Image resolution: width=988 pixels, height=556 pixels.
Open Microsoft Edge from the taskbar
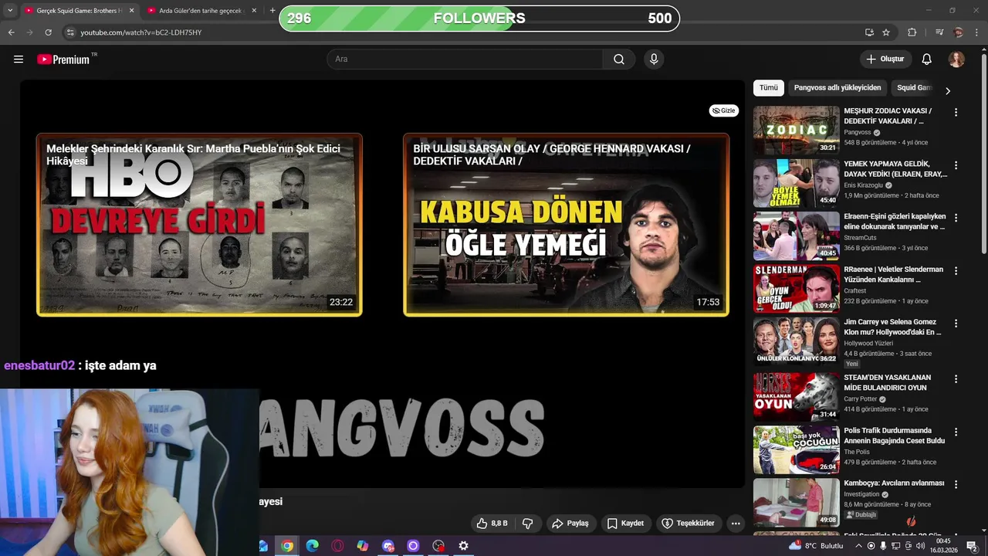[312, 546]
